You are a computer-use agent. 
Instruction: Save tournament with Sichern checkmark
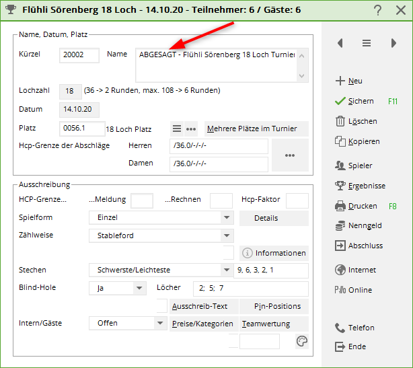point(340,101)
